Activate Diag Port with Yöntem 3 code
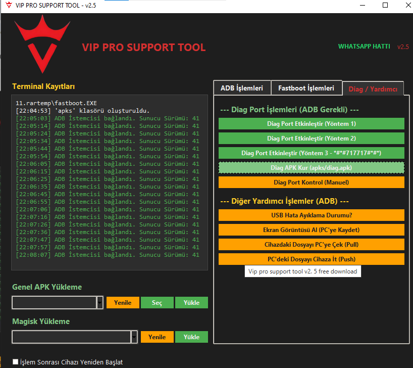413x368 pixels. (311, 153)
